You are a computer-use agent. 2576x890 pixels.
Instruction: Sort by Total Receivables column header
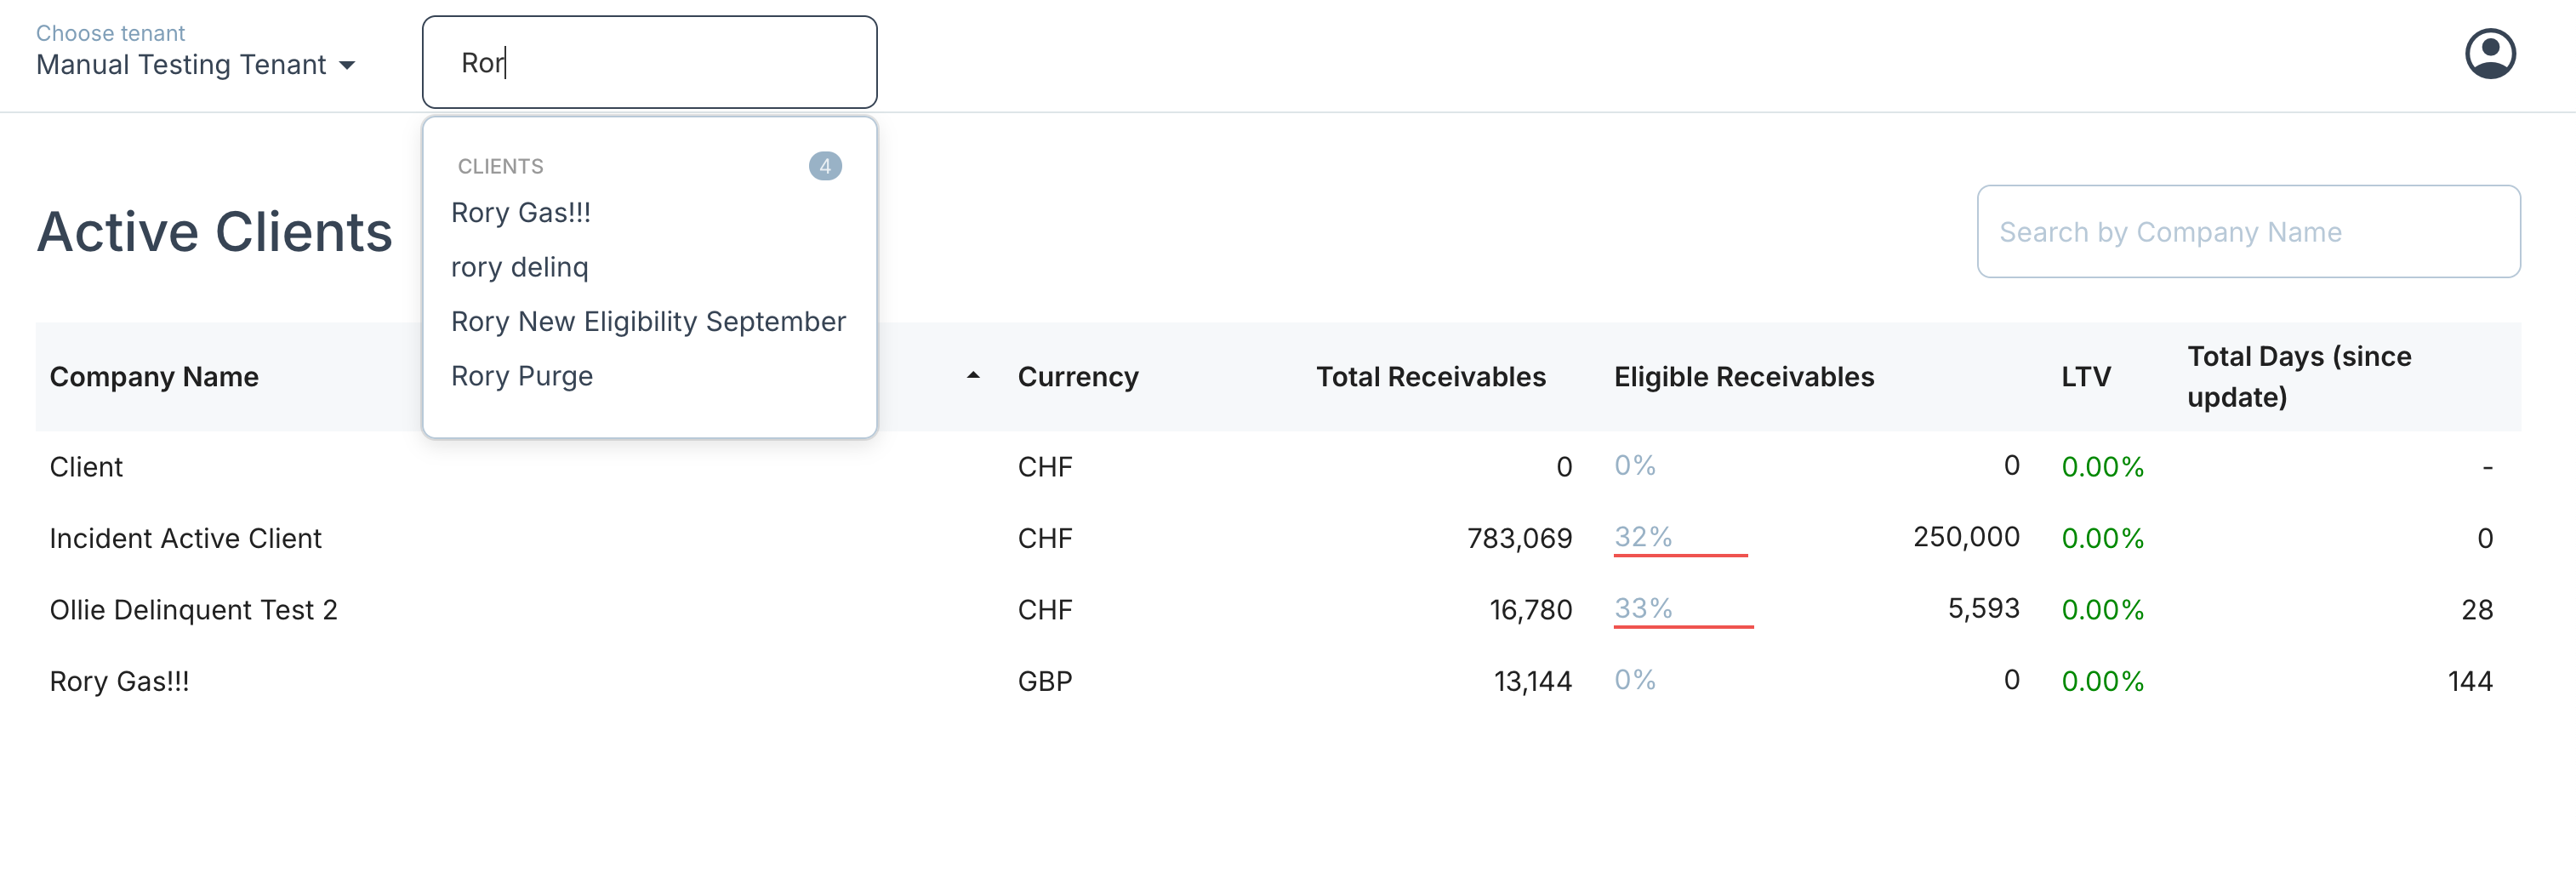pyautogui.click(x=1430, y=377)
